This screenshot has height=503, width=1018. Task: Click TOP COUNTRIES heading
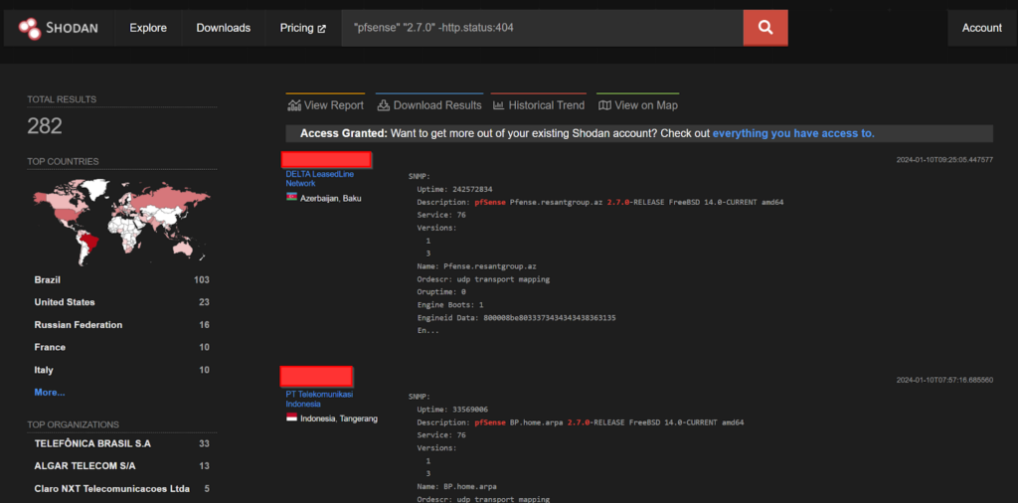[x=63, y=161]
